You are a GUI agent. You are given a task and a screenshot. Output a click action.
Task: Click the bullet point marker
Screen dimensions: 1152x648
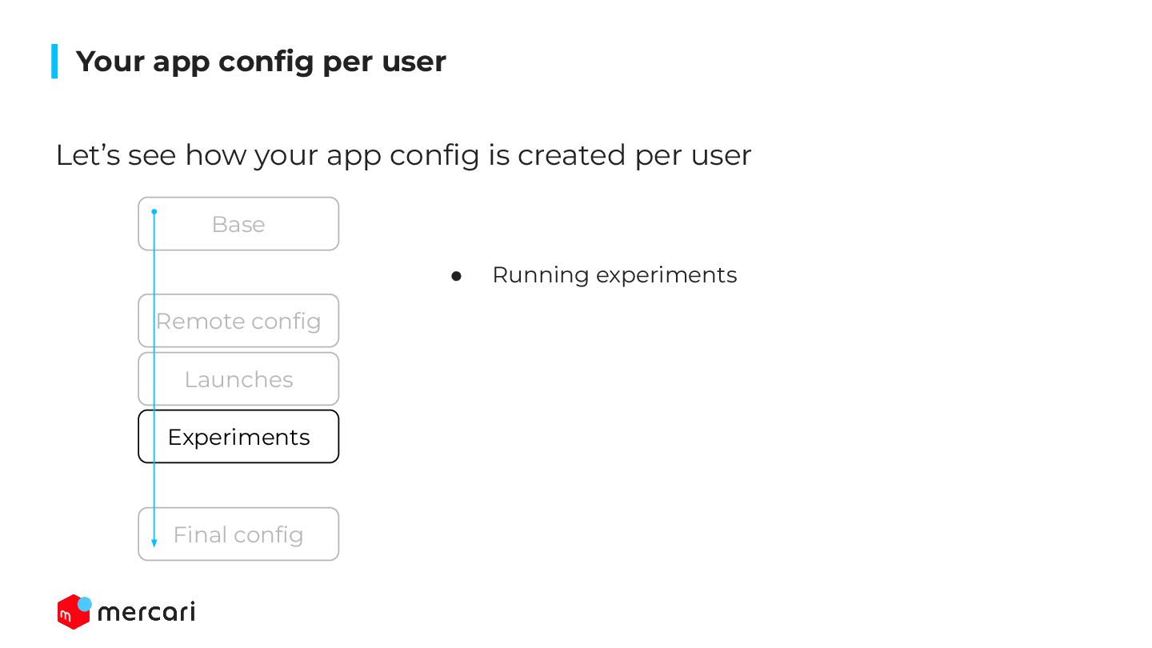[x=457, y=276]
